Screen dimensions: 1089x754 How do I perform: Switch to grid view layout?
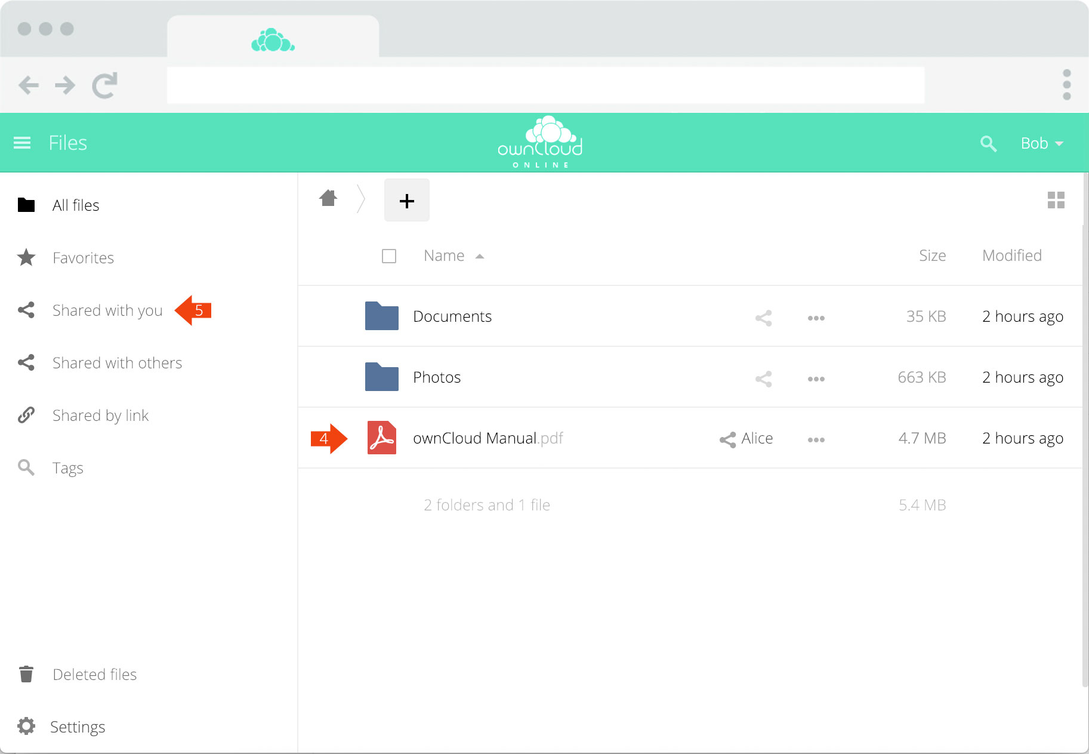coord(1056,200)
